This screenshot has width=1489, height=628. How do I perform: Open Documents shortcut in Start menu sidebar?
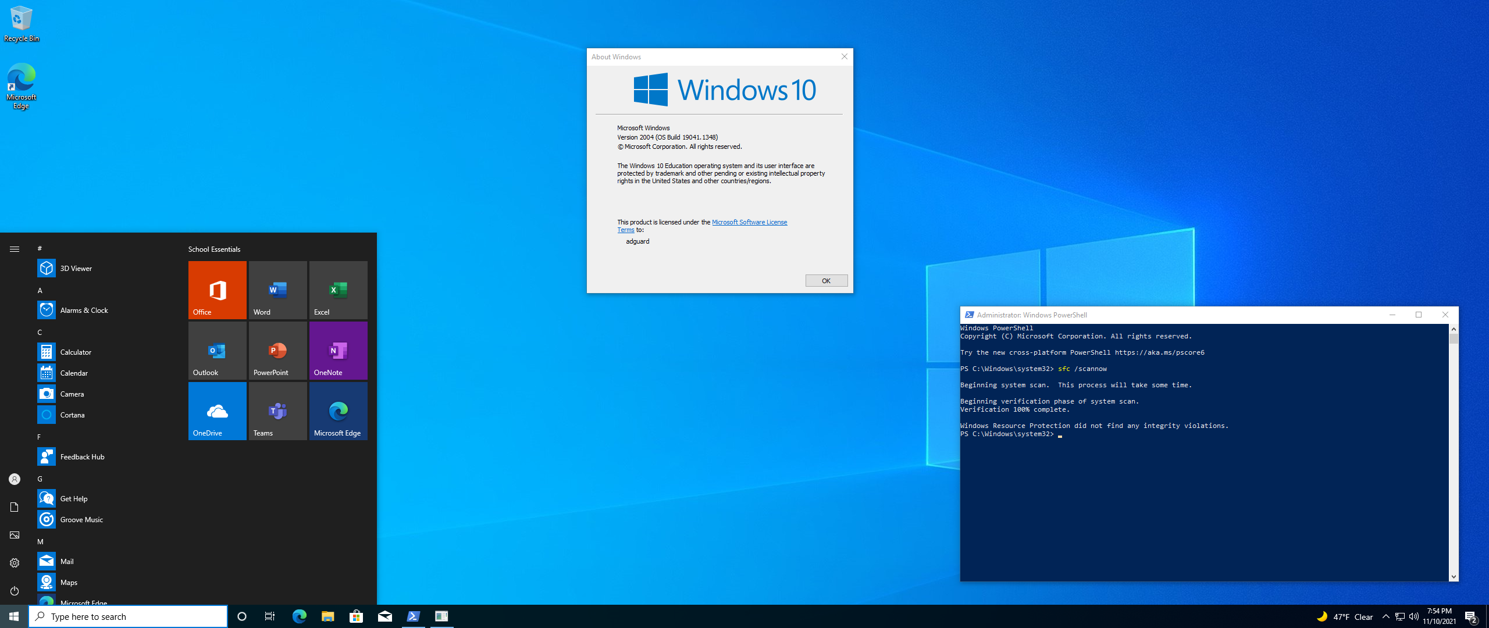click(x=15, y=507)
